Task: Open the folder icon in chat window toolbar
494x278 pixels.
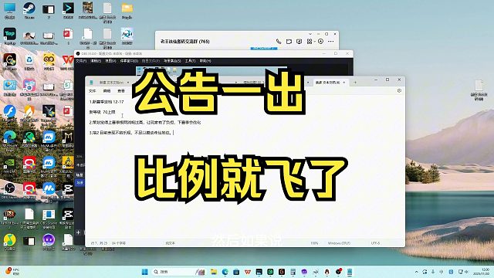Action: (289, 41)
